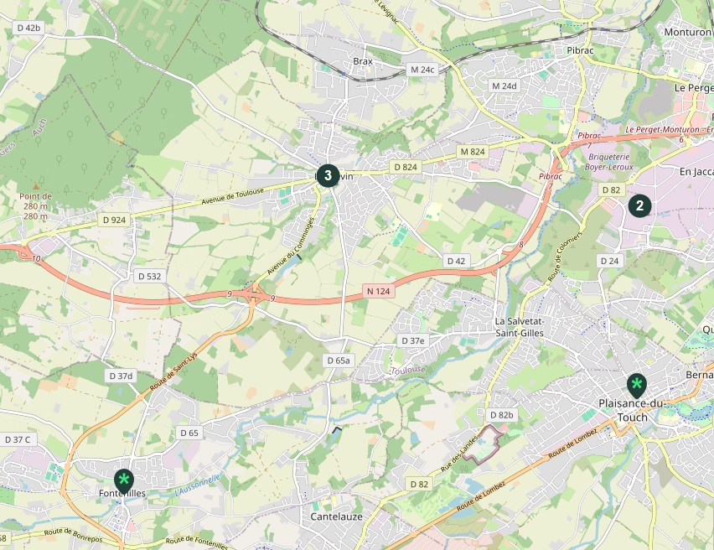This screenshot has height=550, width=714.
Task: Click the D 42 road shield
Action: tap(456, 261)
